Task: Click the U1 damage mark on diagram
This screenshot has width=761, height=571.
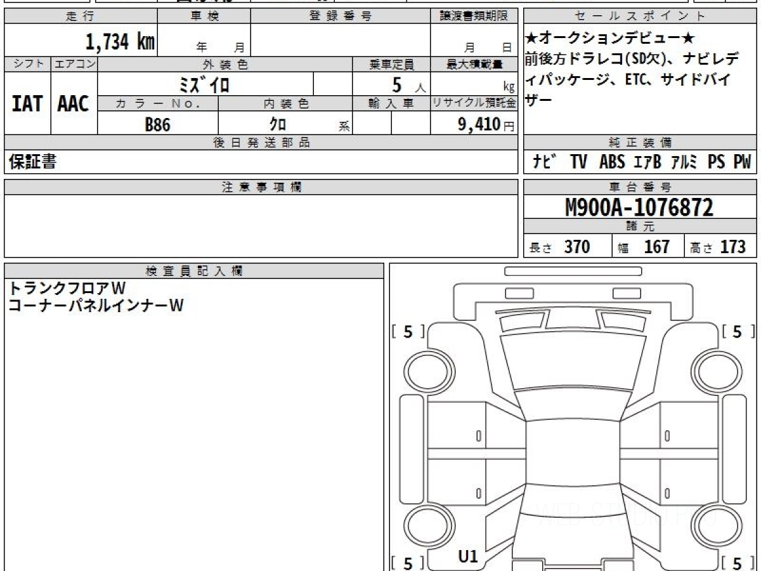Action: coord(467,557)
